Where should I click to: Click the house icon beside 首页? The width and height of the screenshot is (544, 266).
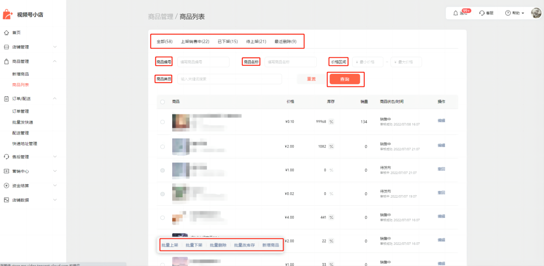pyautogui.click(x=6, y=33)
